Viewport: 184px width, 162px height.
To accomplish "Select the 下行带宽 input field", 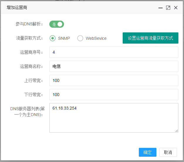I will [114, 95].
